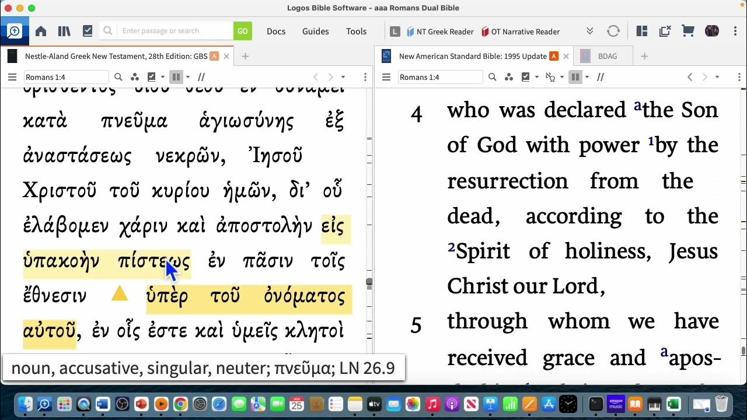Focus the 'Enter passage or search' box
This screenshot has width=747, height=420.
[175, 31]
